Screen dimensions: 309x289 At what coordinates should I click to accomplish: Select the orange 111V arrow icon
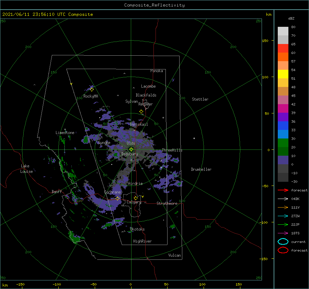(283, 207)
